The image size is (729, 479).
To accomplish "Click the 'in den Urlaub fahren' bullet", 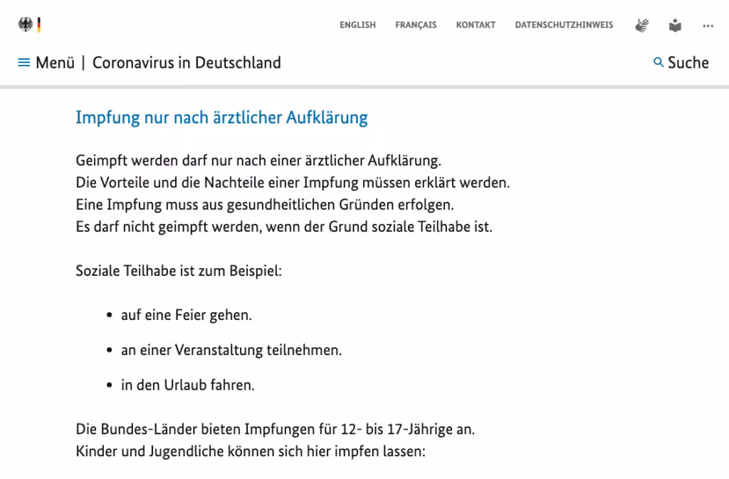I will (x=187, y=386).
